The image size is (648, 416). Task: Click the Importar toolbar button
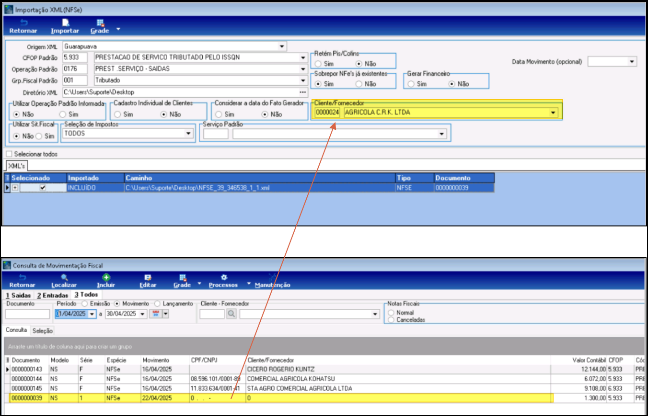coord(65,26)
